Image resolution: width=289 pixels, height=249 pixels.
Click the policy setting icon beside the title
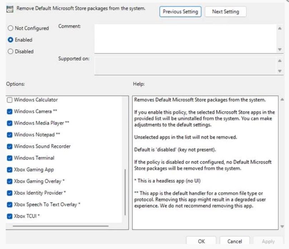[10, 9]
